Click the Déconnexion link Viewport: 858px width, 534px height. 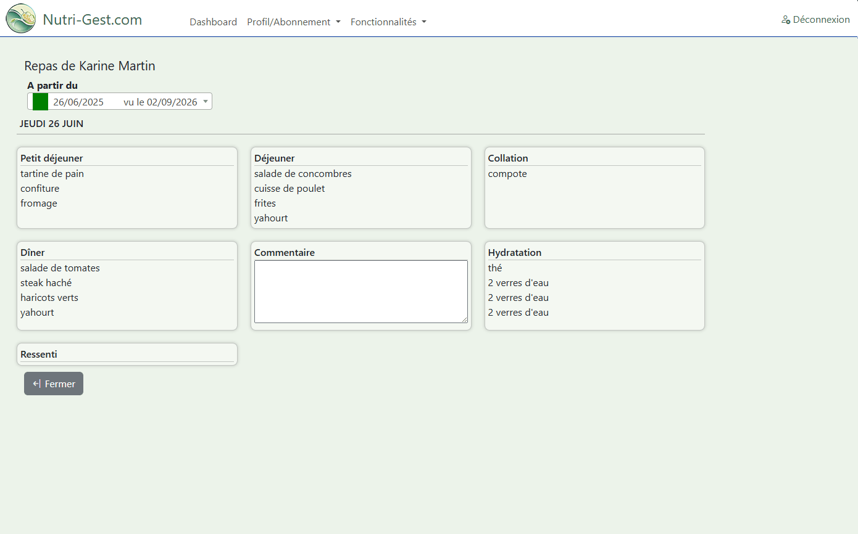815,20
